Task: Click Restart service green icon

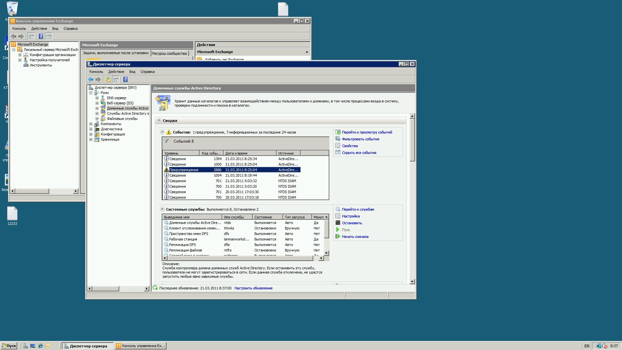Action: [338, 236]
